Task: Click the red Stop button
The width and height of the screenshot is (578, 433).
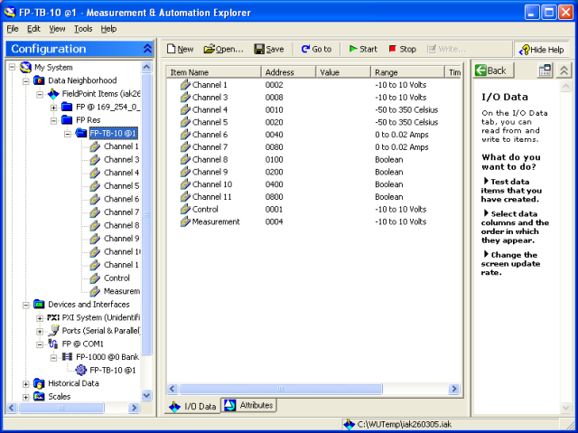Action: tap(403, 49)
